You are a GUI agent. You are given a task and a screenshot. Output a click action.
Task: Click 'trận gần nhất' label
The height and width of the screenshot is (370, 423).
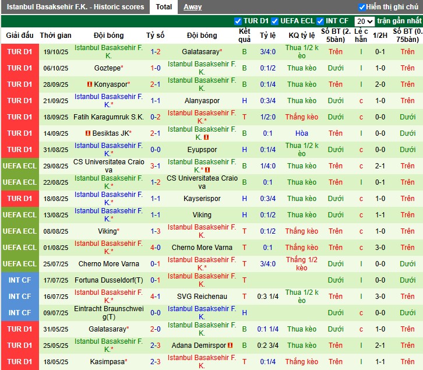tap(399, 21)
